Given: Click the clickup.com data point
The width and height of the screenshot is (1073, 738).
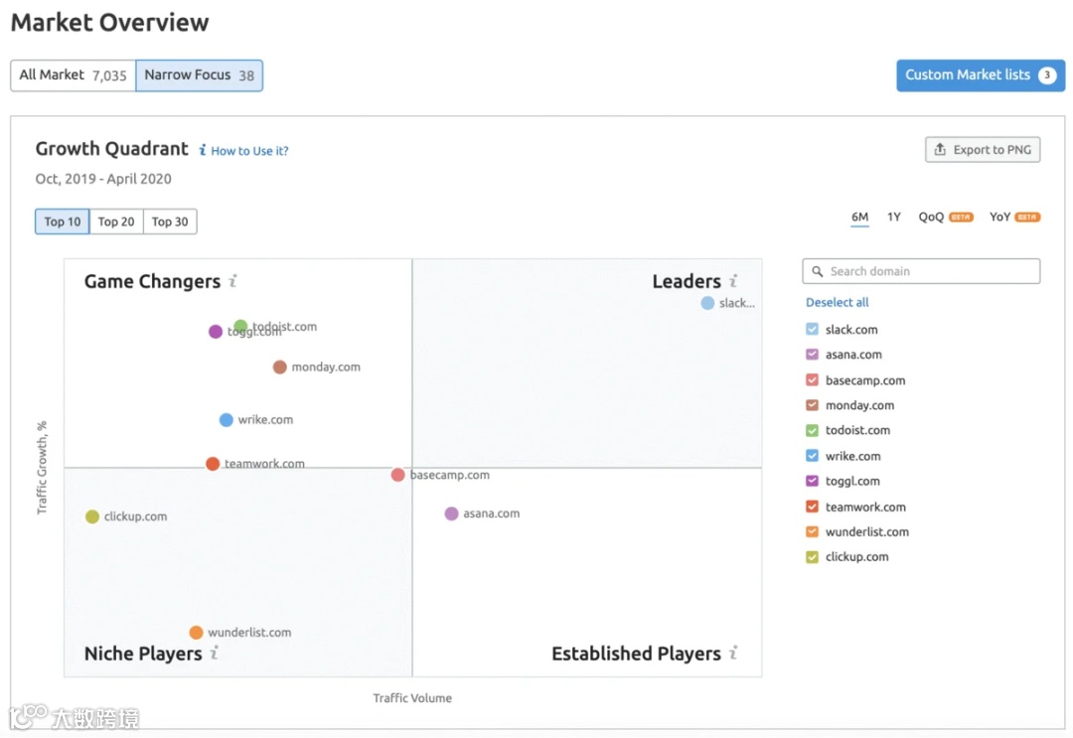Looking at the screenshot, I should point(92,517).
